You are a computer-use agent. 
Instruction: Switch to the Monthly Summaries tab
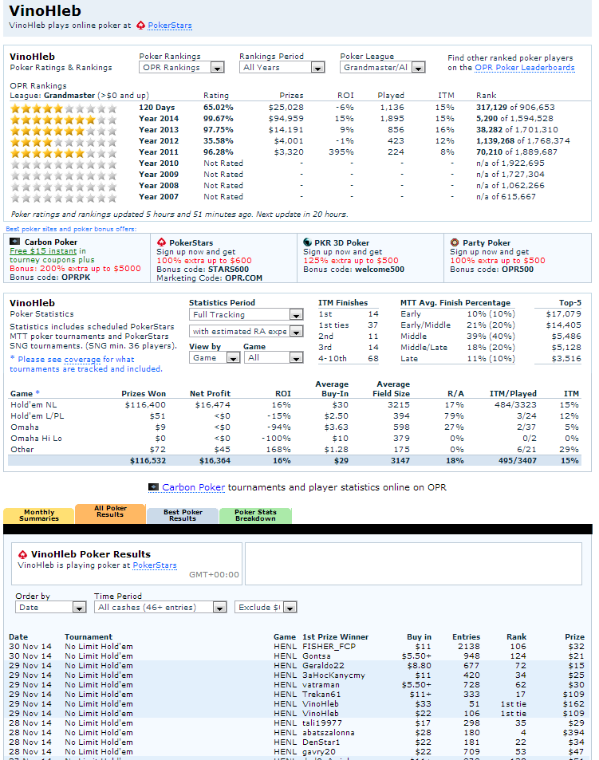coord(39,514)
